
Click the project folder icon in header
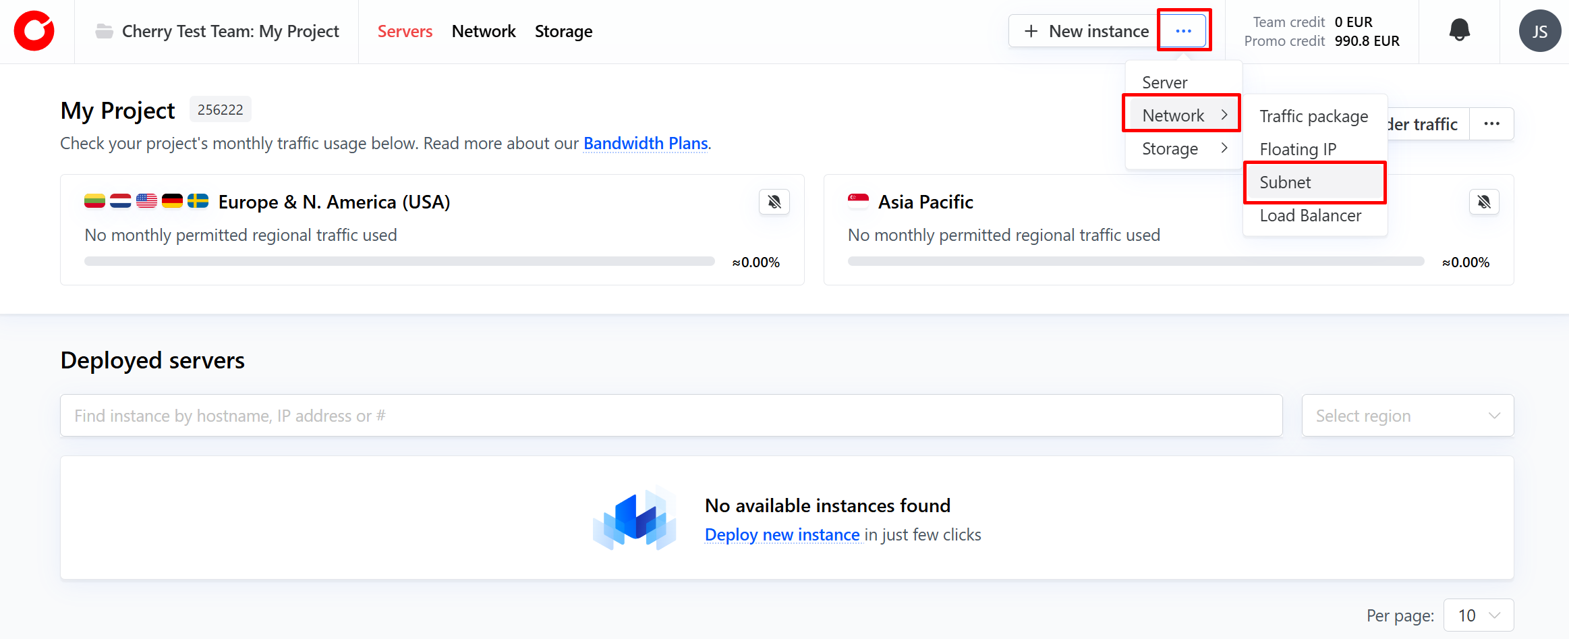click(104, 31)
